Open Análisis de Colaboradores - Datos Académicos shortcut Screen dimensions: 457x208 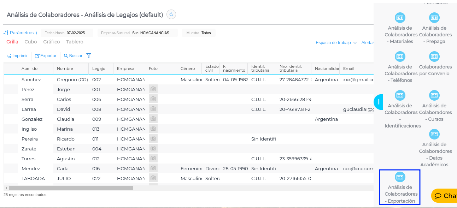click(434, 148)
